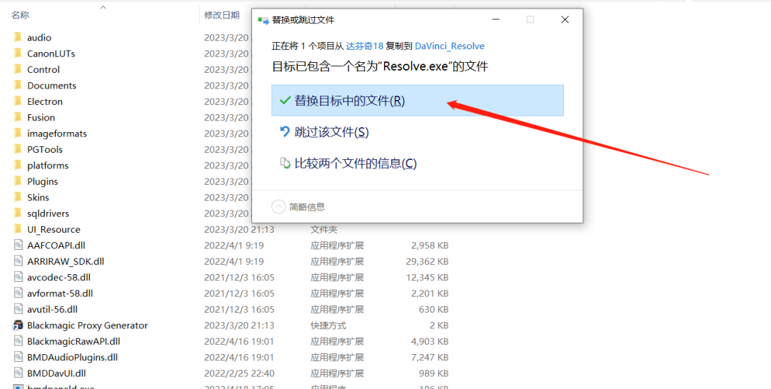Click the Blackmagic Proxy Generator shortcut icon
The image size is (771, 389).
pos(18,325)
